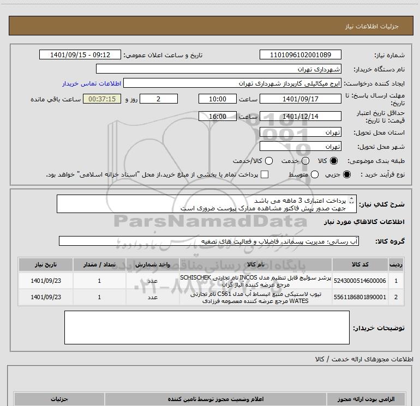Click the price validity date 1401/12/14
This screenshot has width=420, height=406.
[300, 116]
